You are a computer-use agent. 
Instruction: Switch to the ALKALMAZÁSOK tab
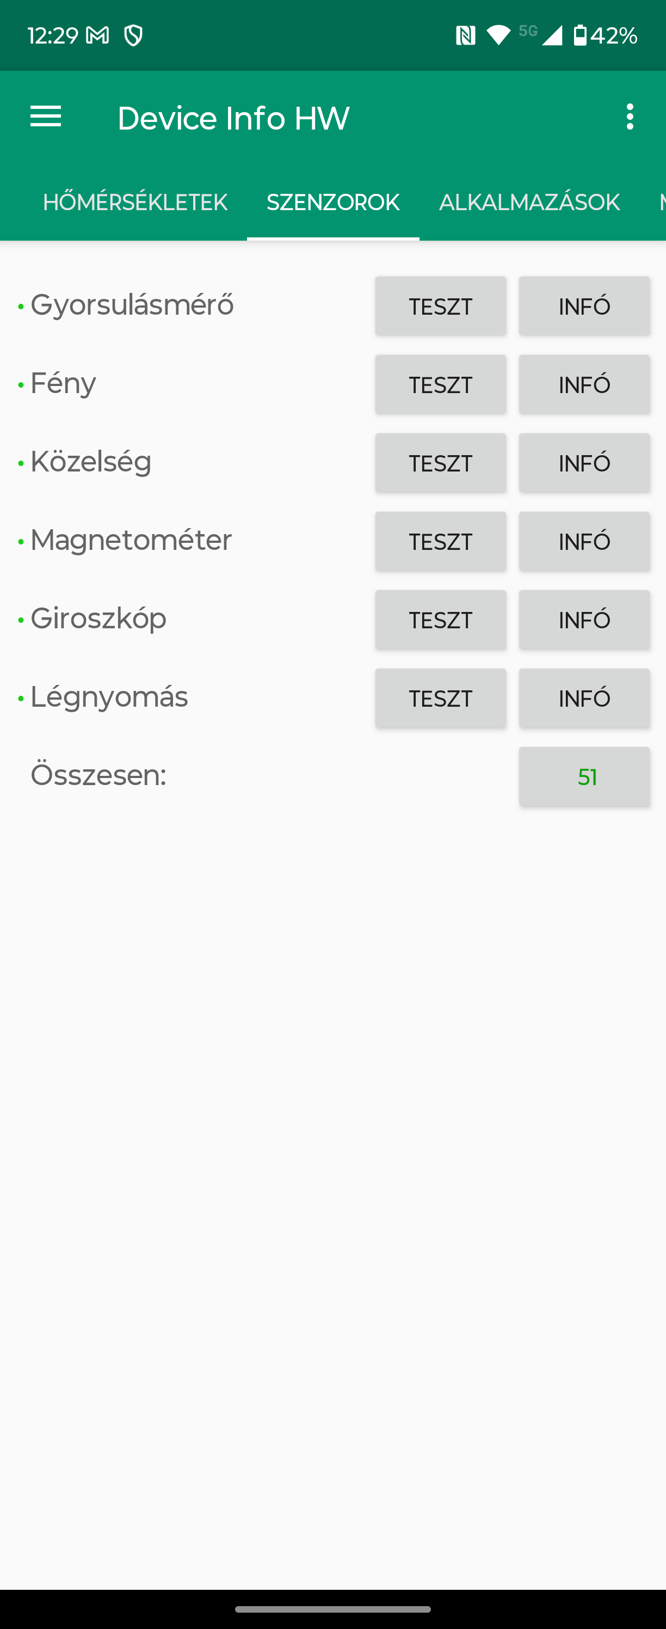pos(529,203)
